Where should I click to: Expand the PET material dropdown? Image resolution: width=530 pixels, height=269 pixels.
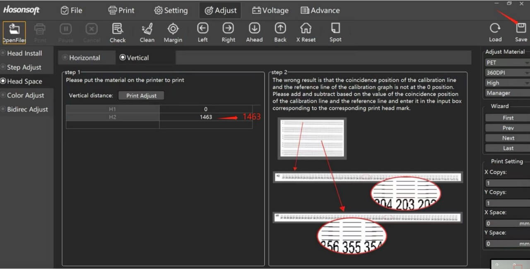(507, 63)
